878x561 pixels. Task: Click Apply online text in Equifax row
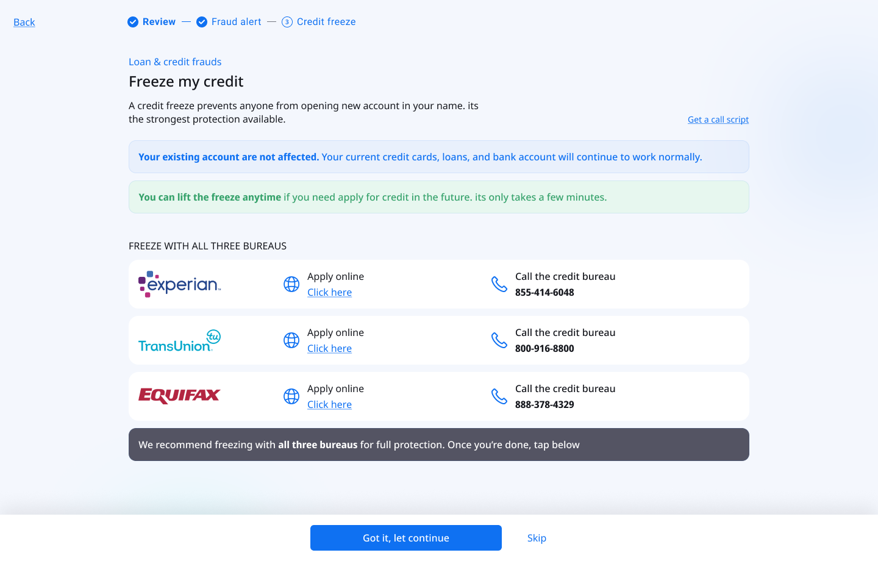[x=335, y=388]
